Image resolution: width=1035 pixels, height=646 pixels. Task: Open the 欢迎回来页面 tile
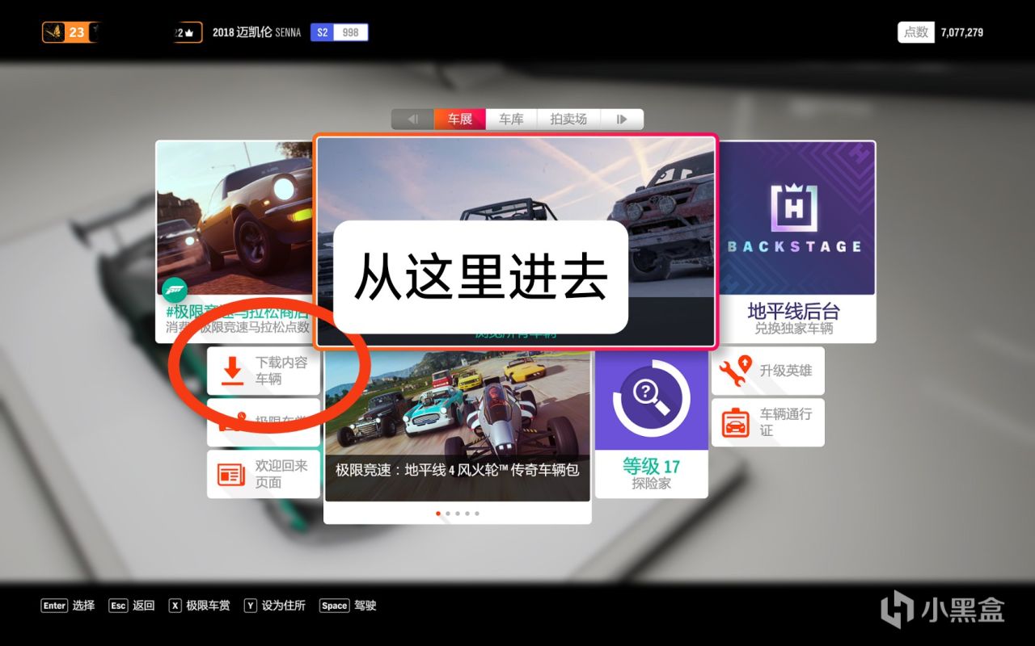click(264, 474)
